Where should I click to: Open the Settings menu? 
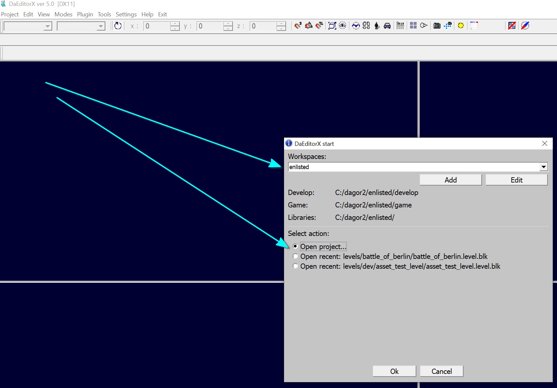point(126,14)
